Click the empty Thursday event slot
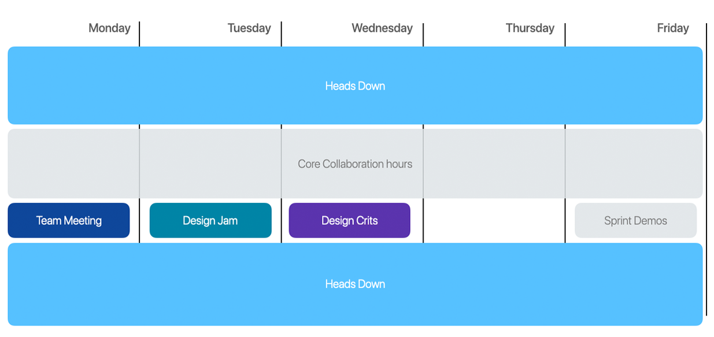The height and width of the screenshot is (337, 714). pos(494,220)
